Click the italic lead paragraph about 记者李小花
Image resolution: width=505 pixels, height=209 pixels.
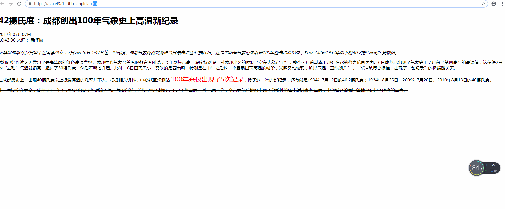point(199,53)
